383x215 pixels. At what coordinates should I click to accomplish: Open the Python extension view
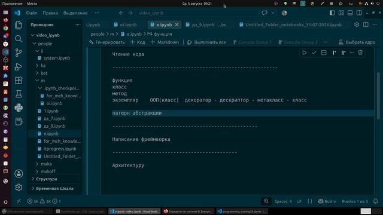tap(19, 107)
